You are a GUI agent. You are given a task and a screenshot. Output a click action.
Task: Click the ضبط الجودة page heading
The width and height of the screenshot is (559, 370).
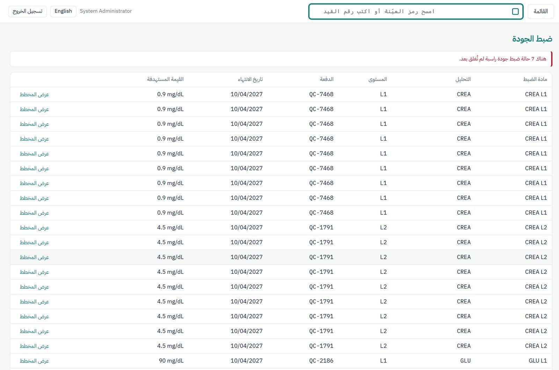coord(532,39)
